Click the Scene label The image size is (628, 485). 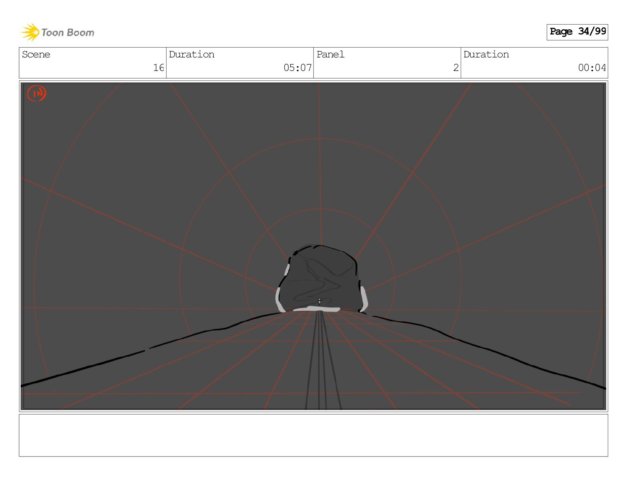click(x=36, y=54)
